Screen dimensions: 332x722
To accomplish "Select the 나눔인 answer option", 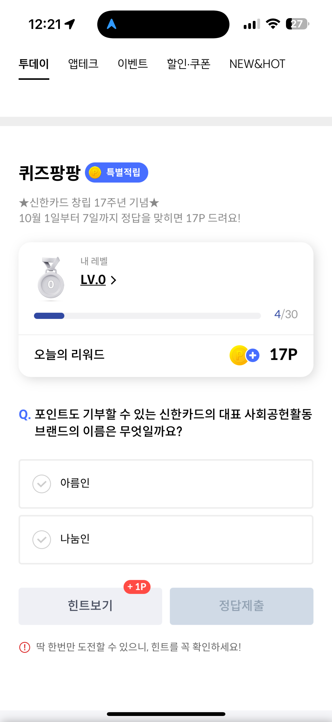I will [166, 539].
